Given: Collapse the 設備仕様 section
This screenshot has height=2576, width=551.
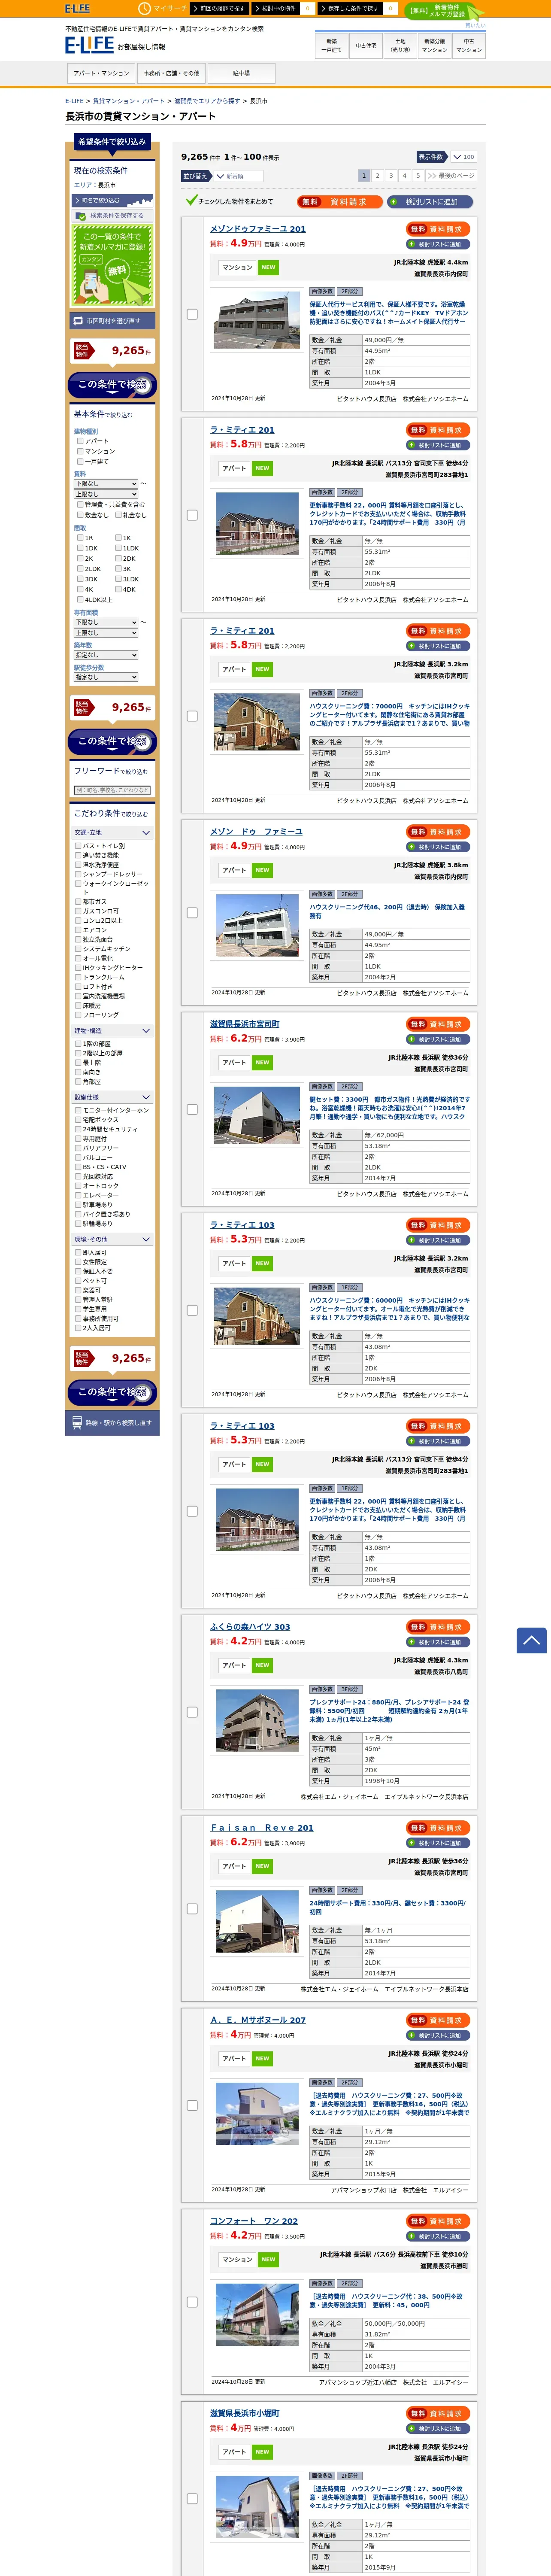Looking at the screenshot, I should coord(112,1097).
